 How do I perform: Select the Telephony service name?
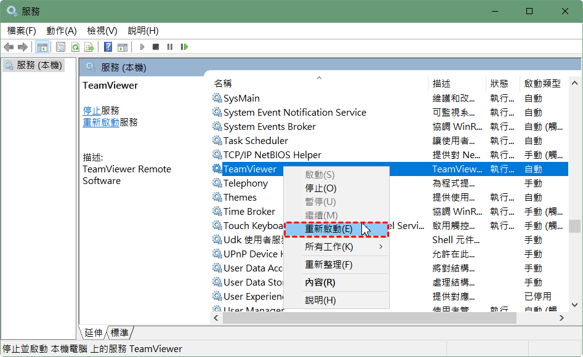(246, 183)
